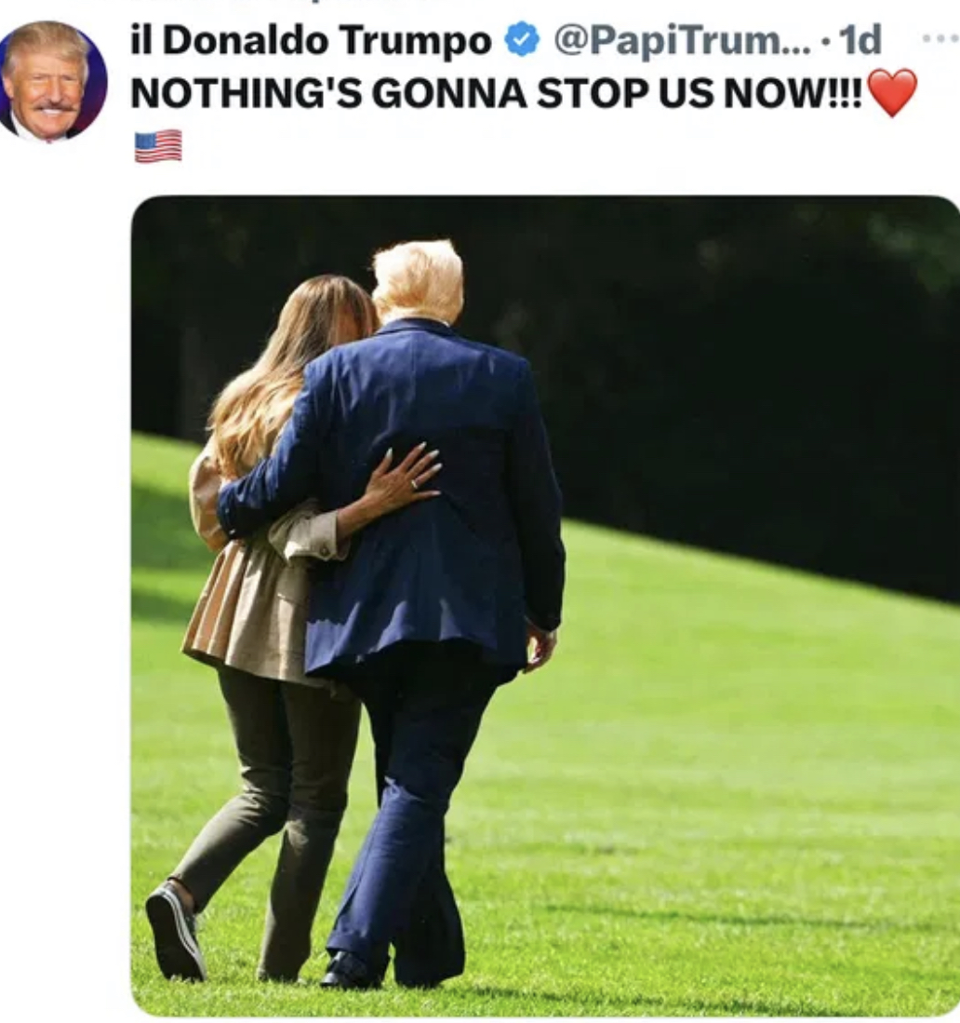Click the red heart emoji in tweet

click(892, 93)
